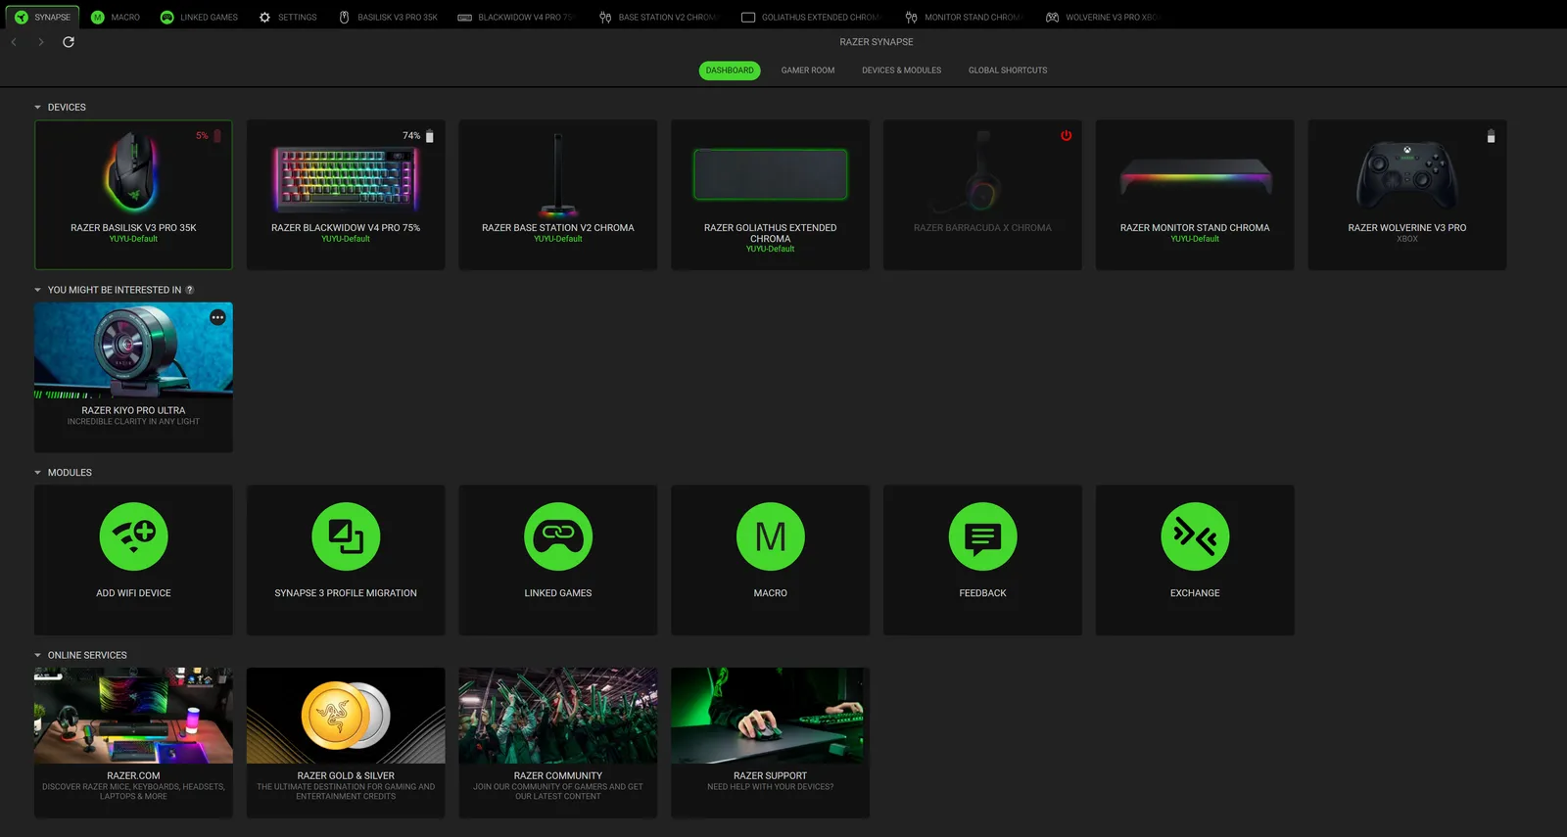Collapse the Devices section
Image resolution: width=1567 pixels, height=837 pixels.
38,108
